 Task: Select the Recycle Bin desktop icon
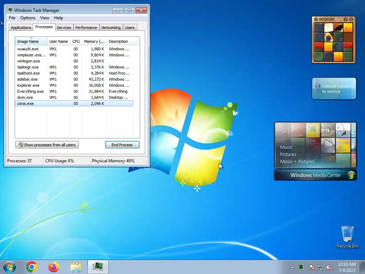(x=347, y=237)
